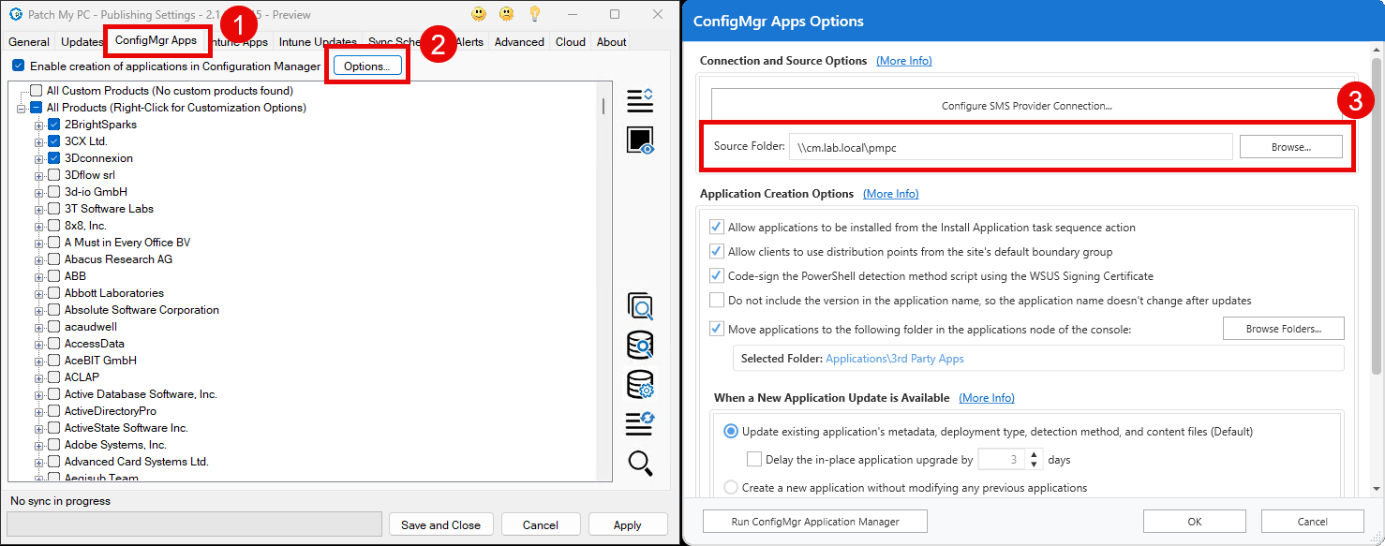Select 'Create a new application without modifying any previous applications'
The width and height of the screenshot is (1385, 546).
[731, 486]
